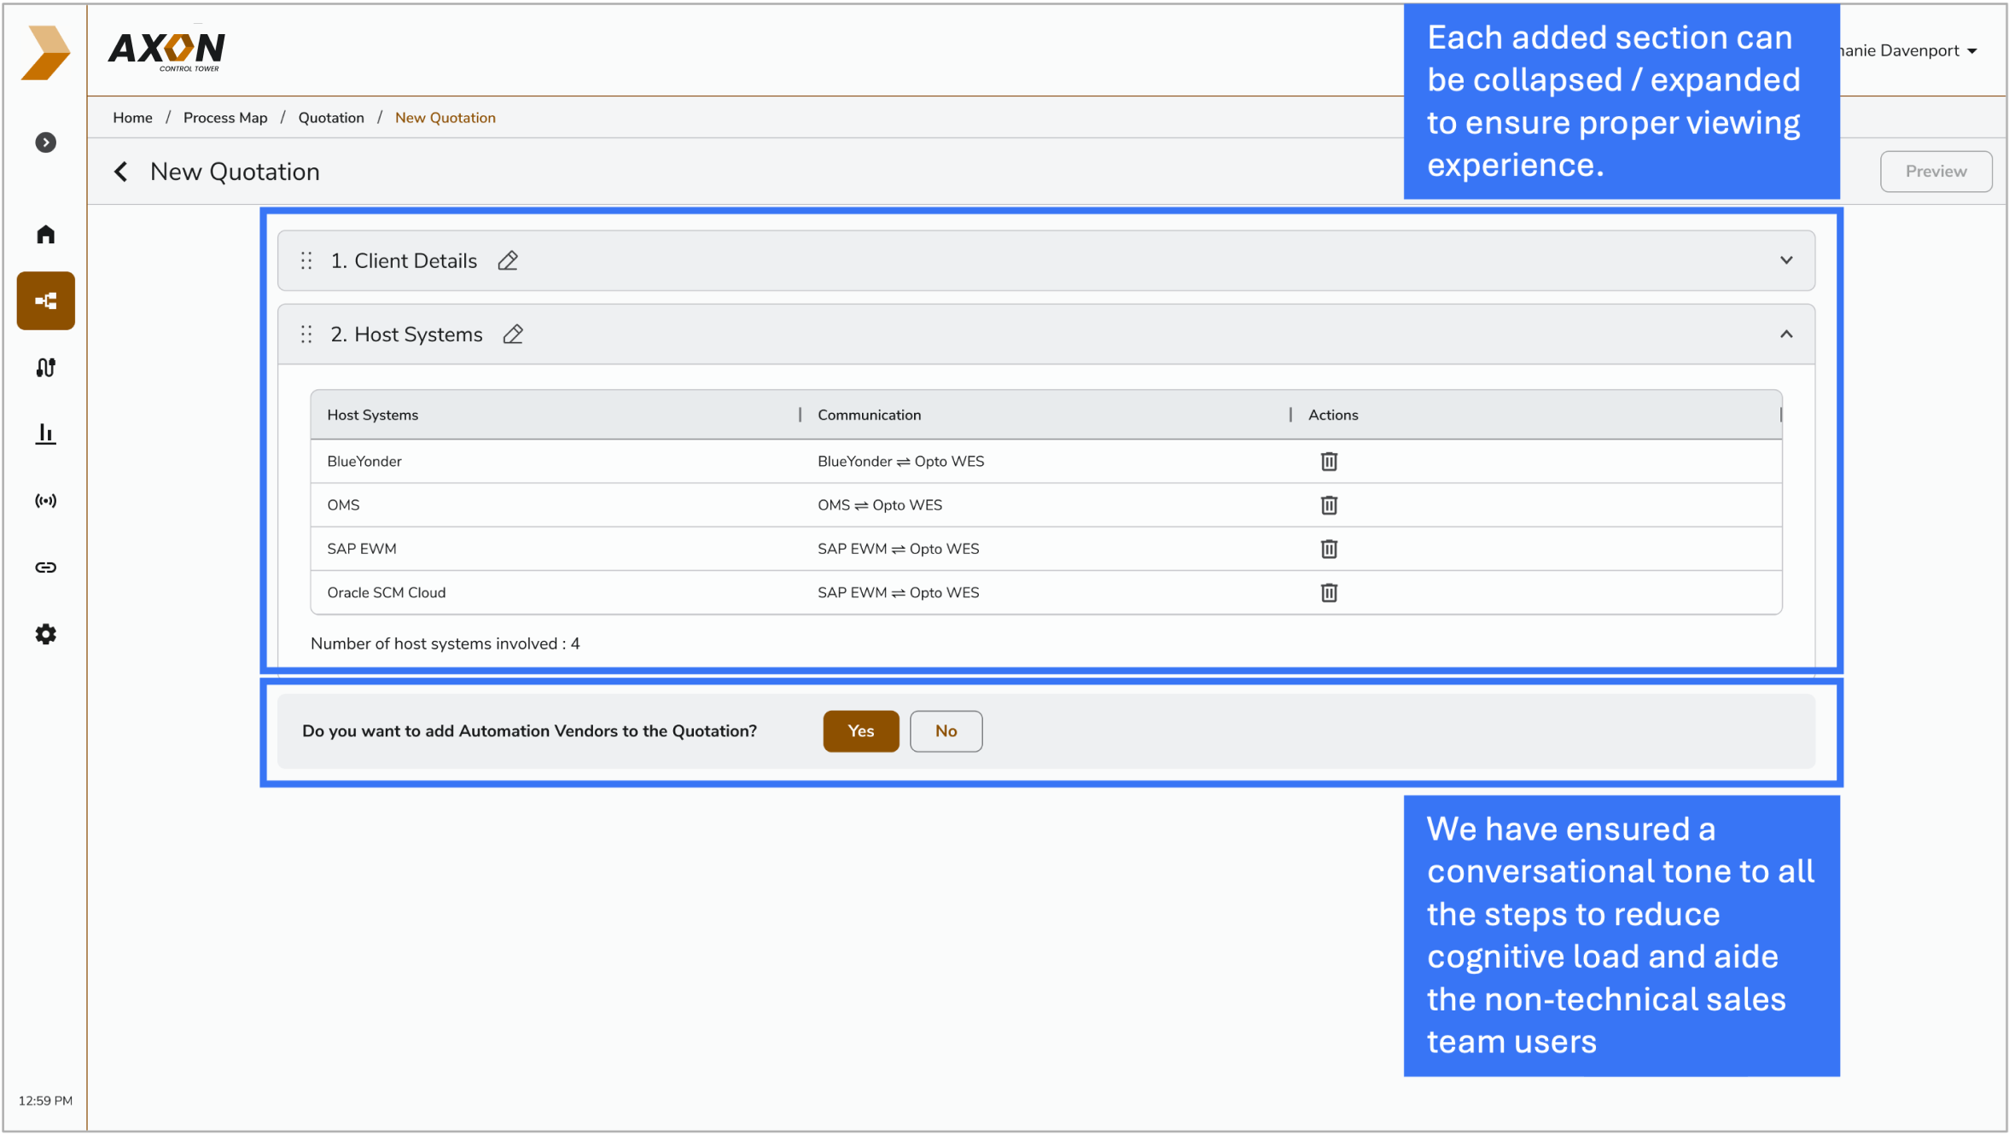Click the OMS ⇌ Opto WES communication cell
This screenshot has width=2009, height=1135.
pos(880,505)
